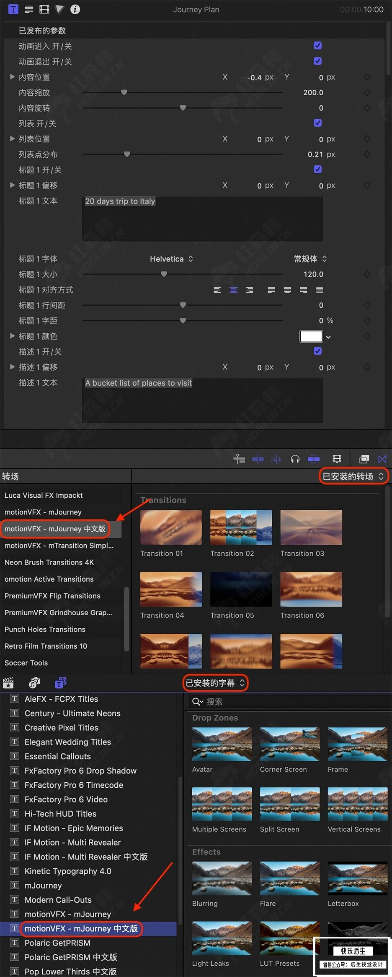The height and width of the screenshot is (977, 392).
Task: Select the Transition 05 thumbnail
Action: coord(241,589)
